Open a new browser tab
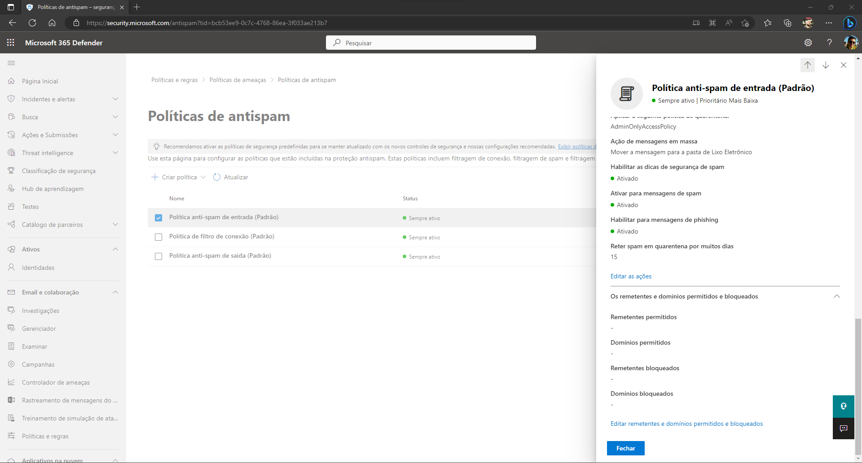This screenshot has width=862, height=463. (x=137, y=7)
